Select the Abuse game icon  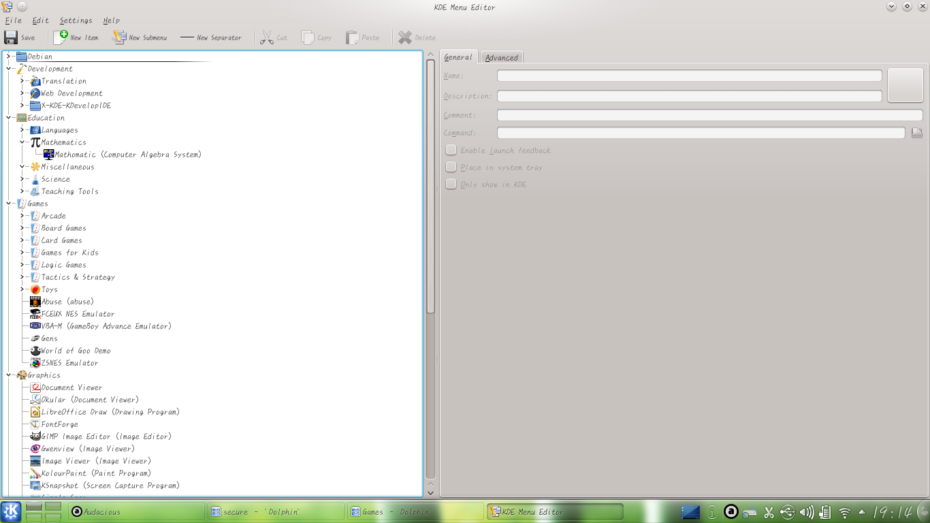pos(35,302)
